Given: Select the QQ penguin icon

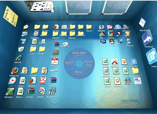Looking at the screenshot, I should click(x=112, y=42).
